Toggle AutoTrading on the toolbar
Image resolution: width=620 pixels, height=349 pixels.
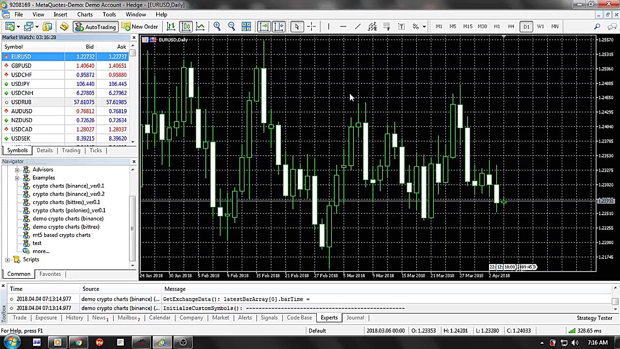tap(95, 27)
